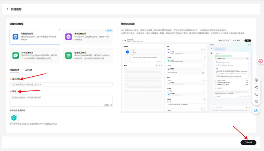Click the preview screenshot of 单智能体应用

(187, 75)
